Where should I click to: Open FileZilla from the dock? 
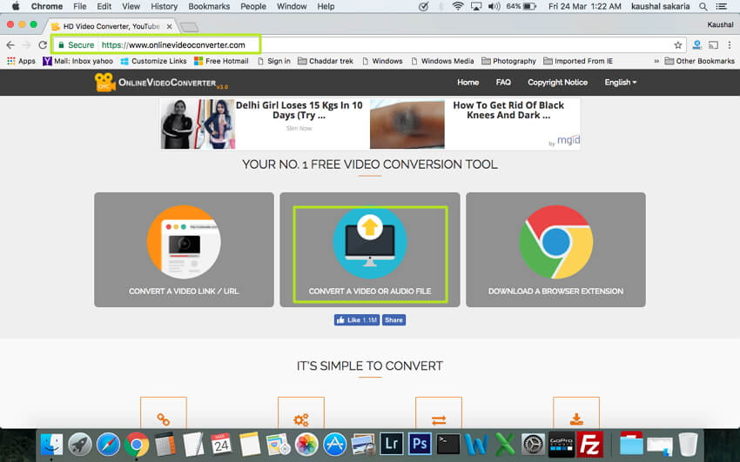tap(590, 444)
